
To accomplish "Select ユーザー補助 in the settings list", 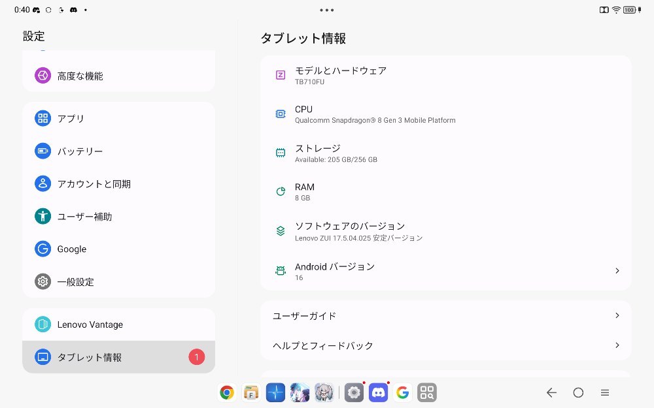I will [119, 216].
